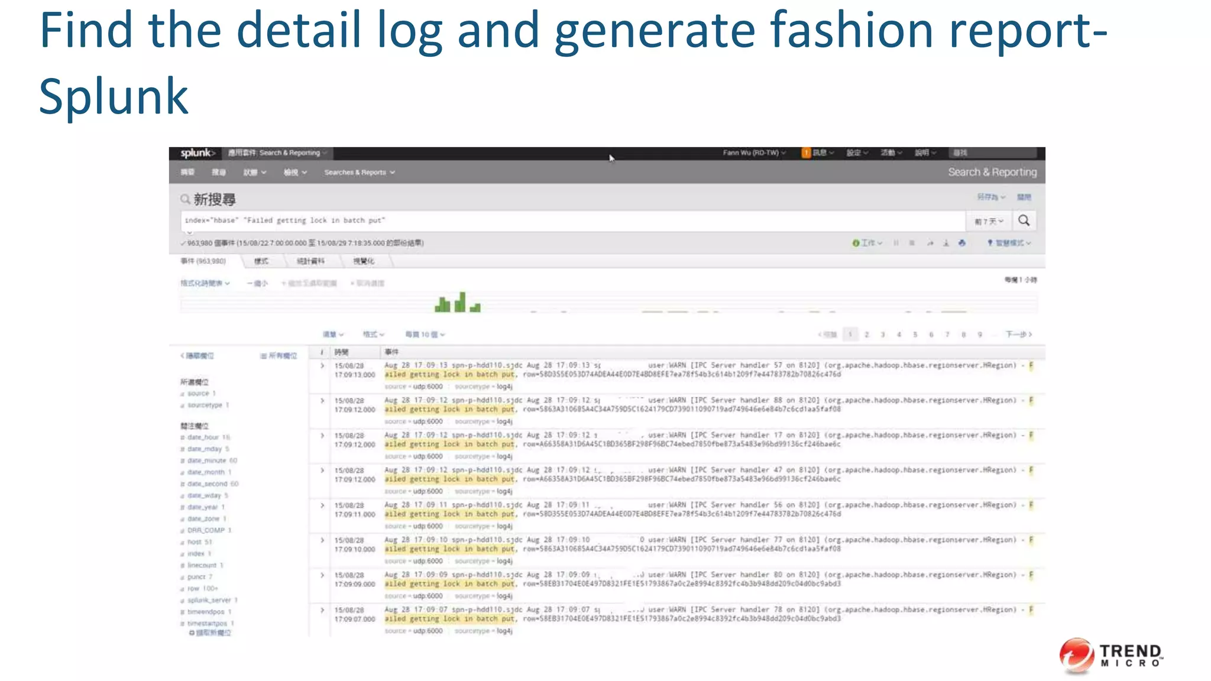
Task: Stop the search job
Action: click(912, 243)
